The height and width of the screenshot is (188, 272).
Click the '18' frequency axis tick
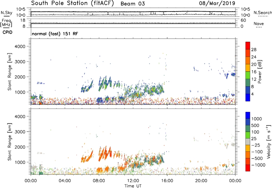(22, 20)
